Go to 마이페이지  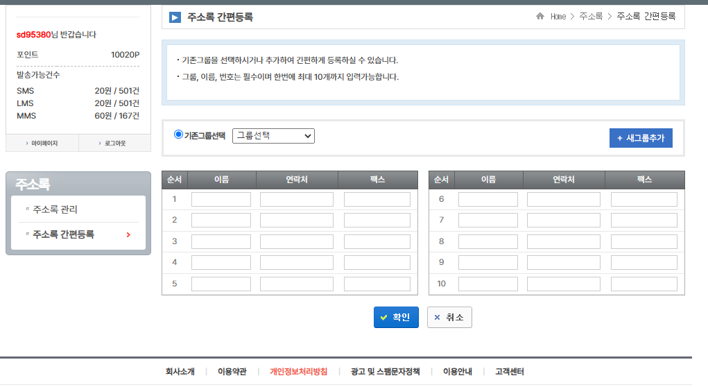(42, 144)
